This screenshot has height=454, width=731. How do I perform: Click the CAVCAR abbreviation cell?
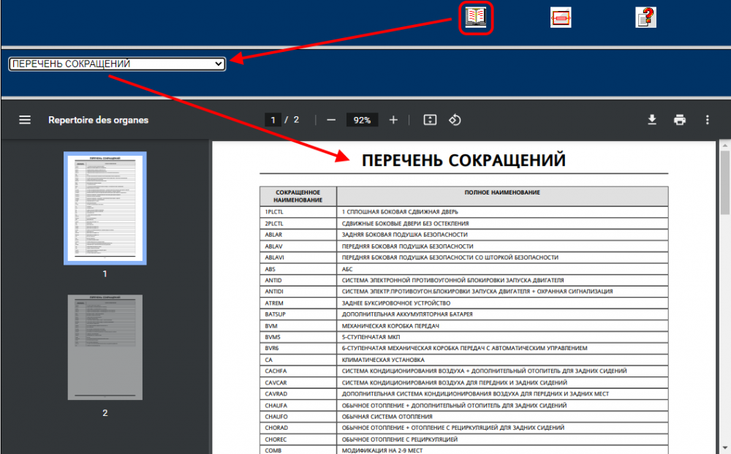tap(298, 382)
